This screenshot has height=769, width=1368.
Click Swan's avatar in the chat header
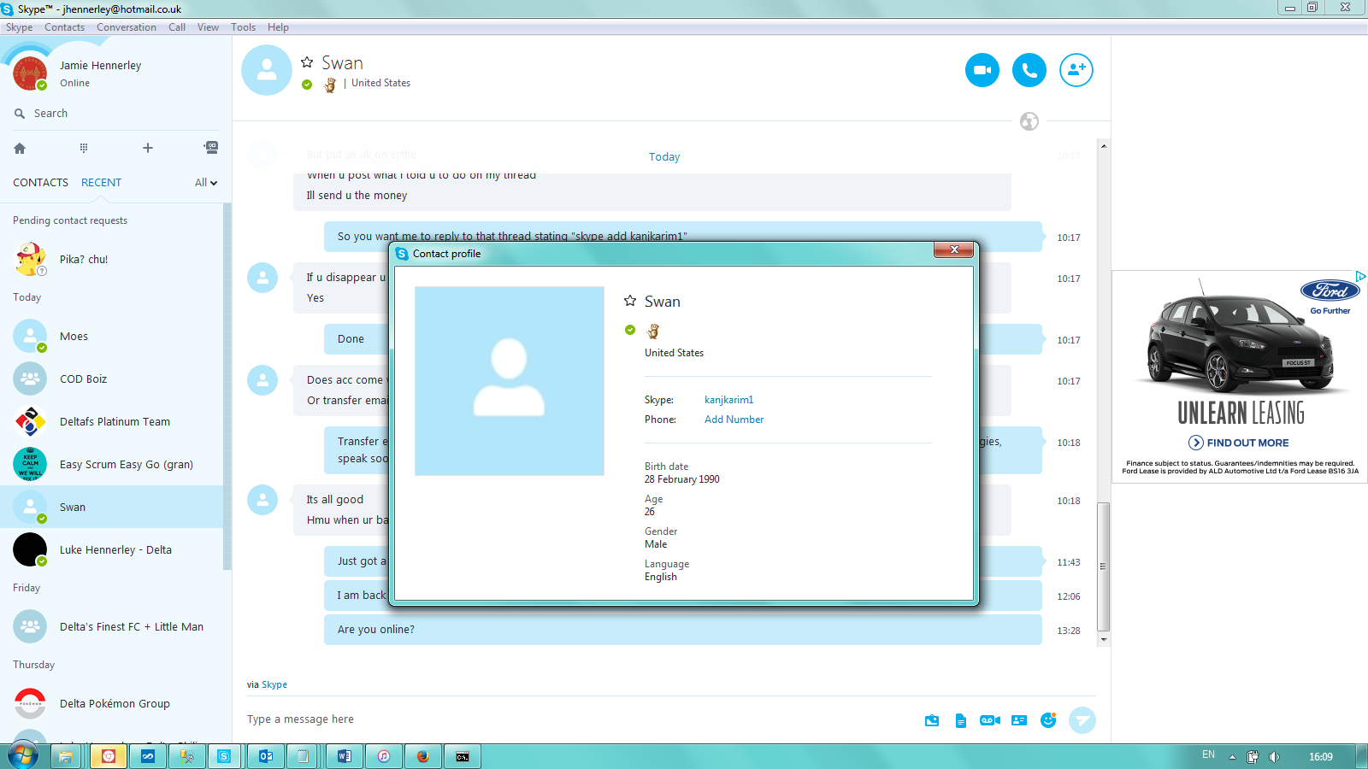pos(267,70)
